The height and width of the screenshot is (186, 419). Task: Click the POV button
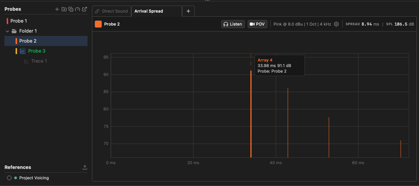257,24
